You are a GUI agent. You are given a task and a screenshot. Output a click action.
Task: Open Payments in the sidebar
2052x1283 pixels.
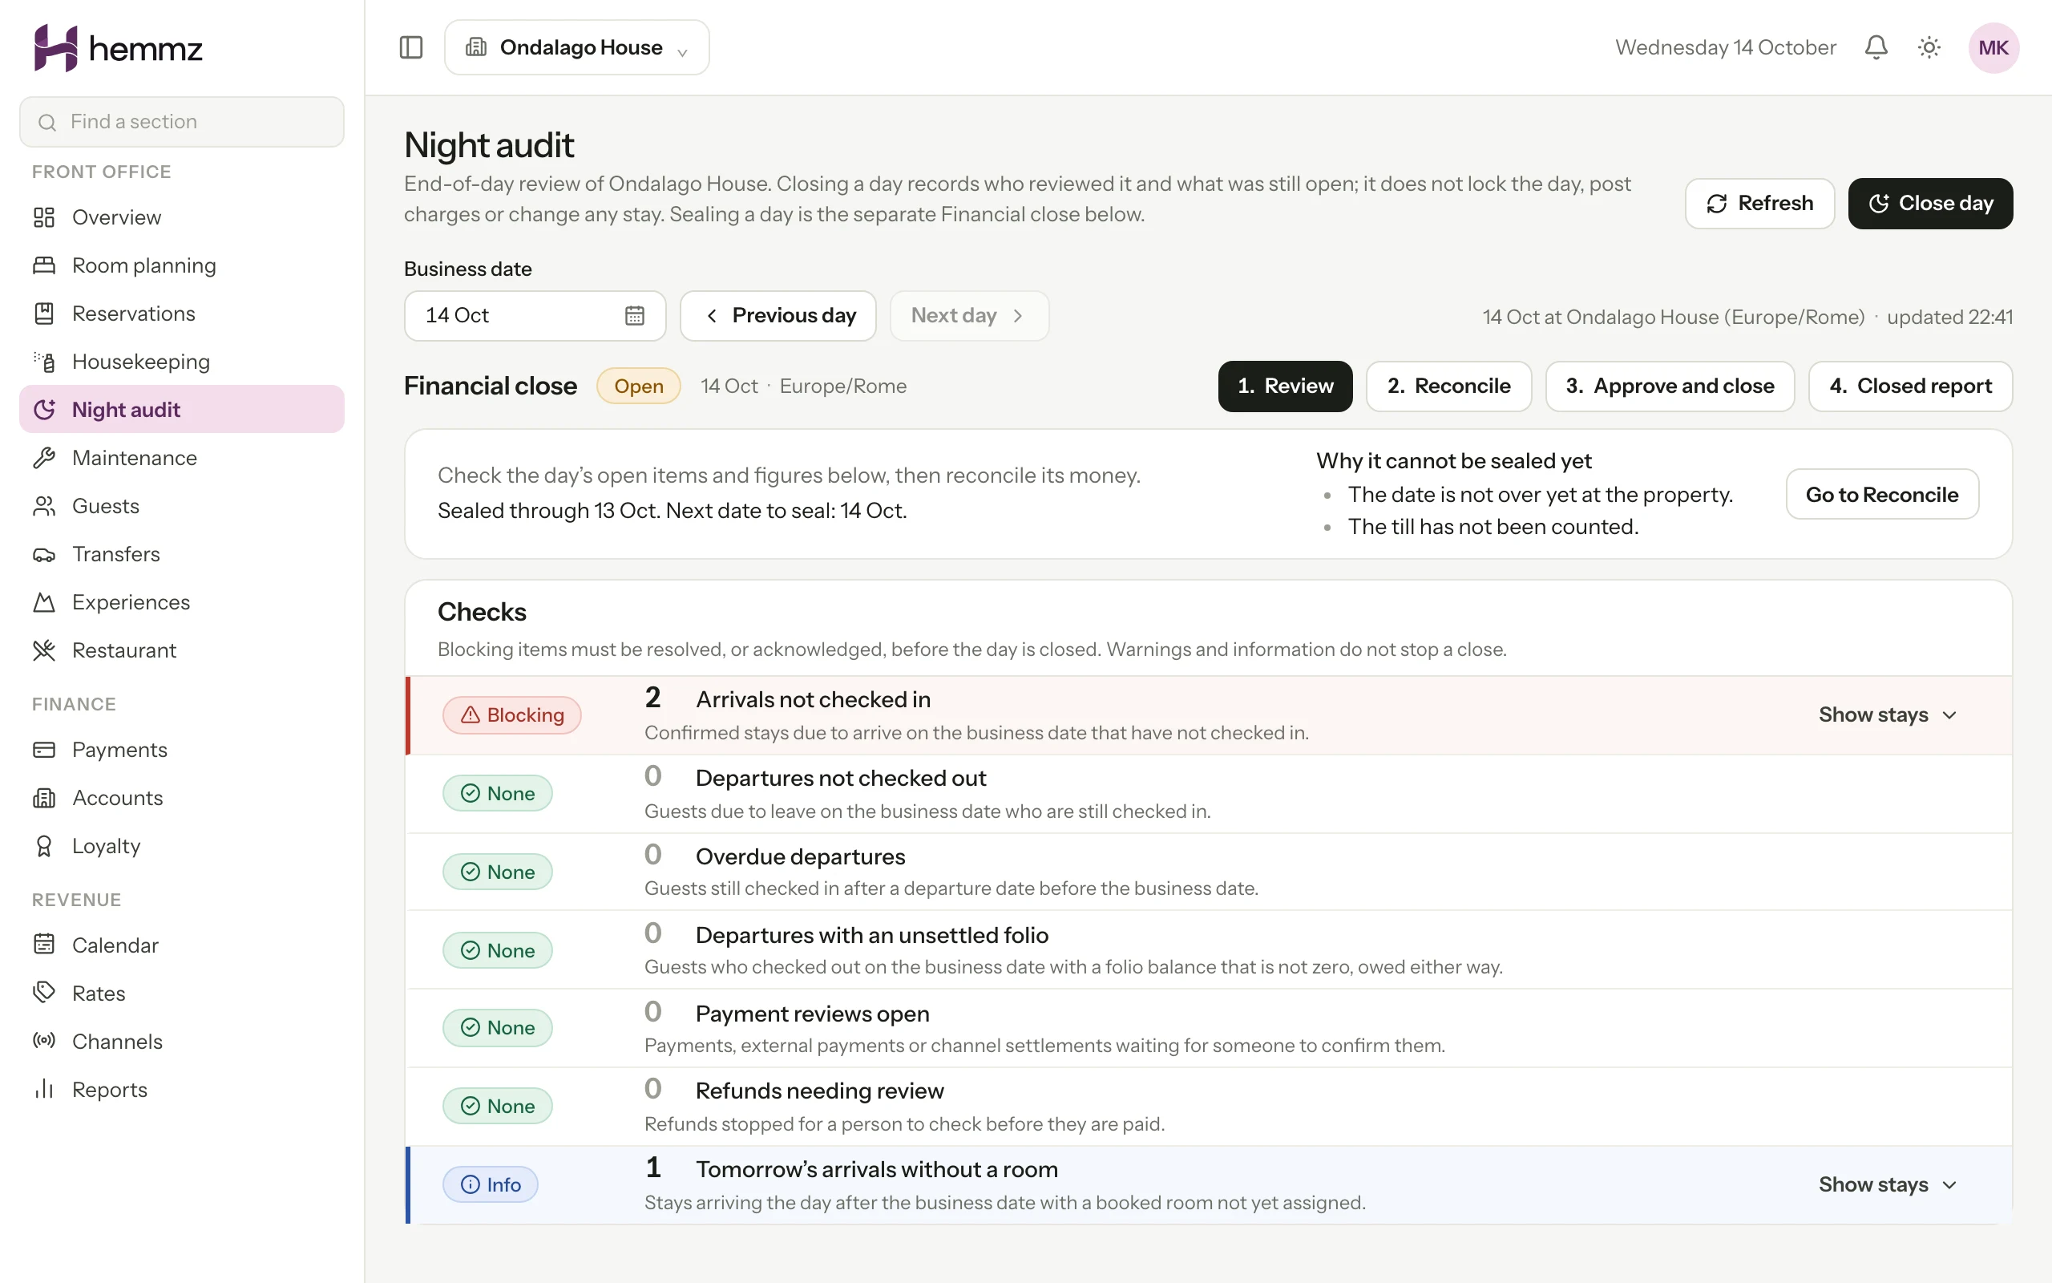(181, 749)
